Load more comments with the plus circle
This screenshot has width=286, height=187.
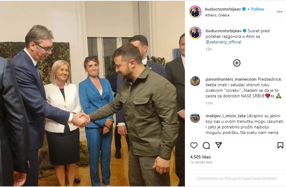coord(237,63)
